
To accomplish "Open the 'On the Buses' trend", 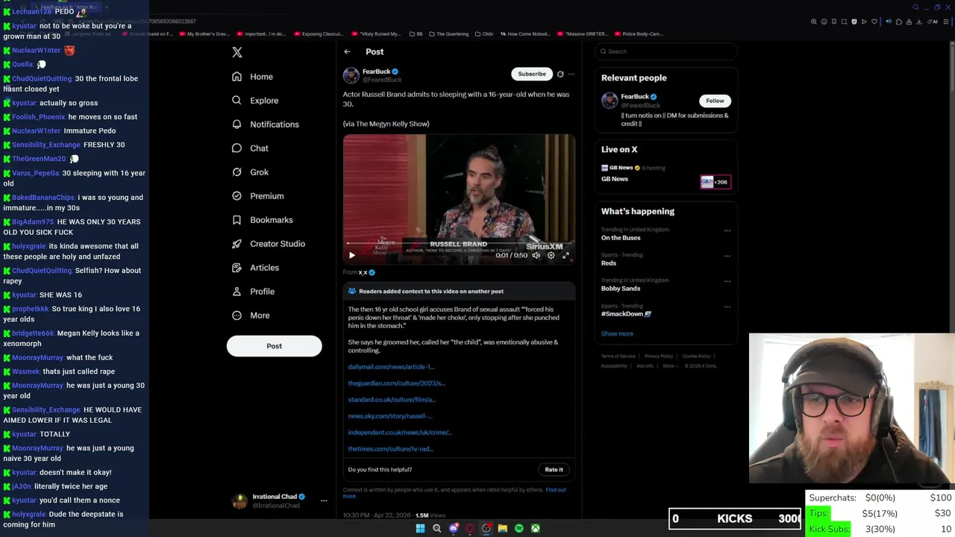I will coord(621,238).
